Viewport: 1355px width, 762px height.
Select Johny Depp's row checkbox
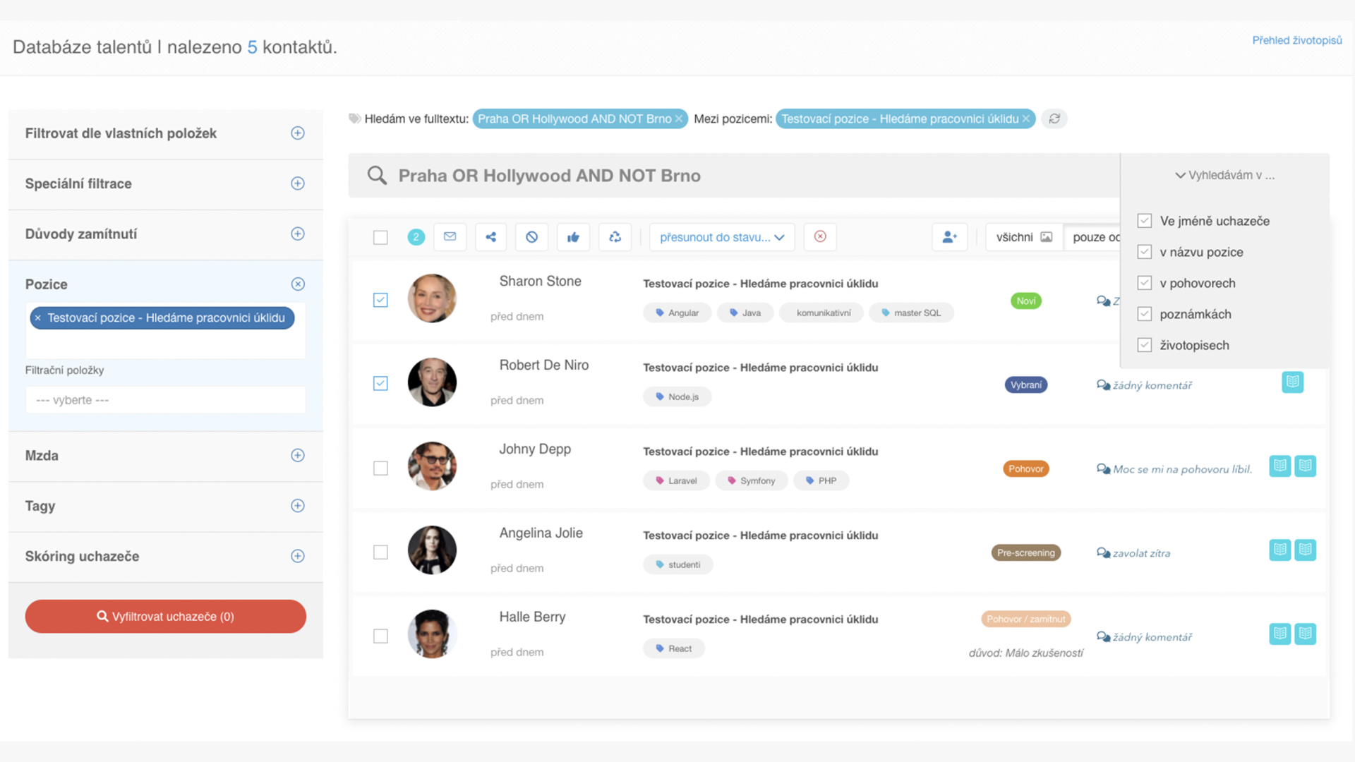[x=380, y=468]
